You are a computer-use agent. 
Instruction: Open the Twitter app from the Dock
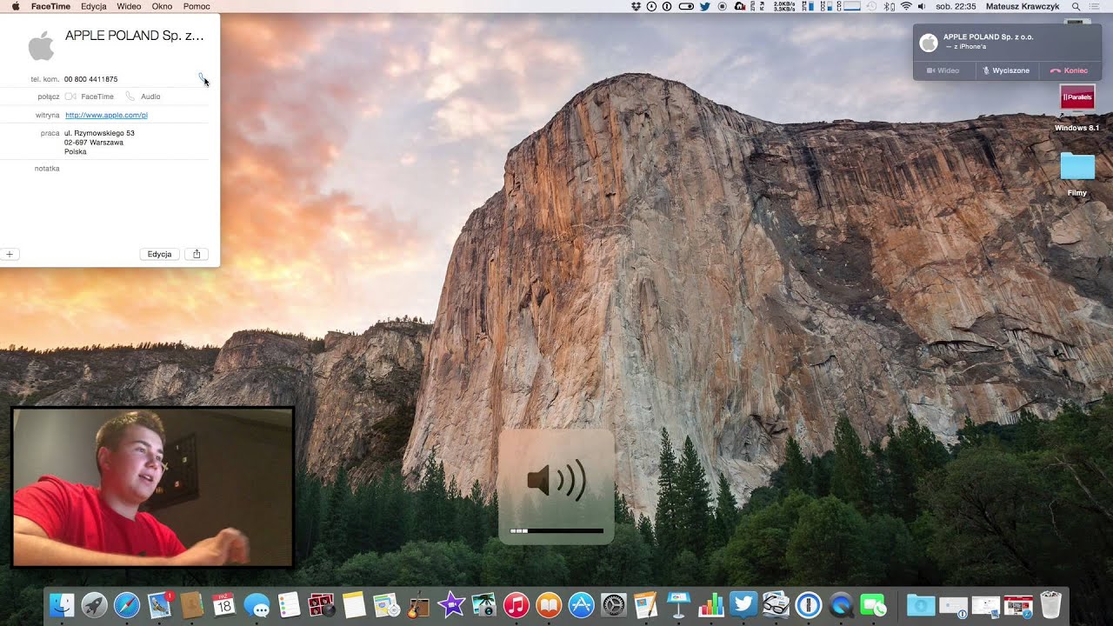tap(743, 605)
